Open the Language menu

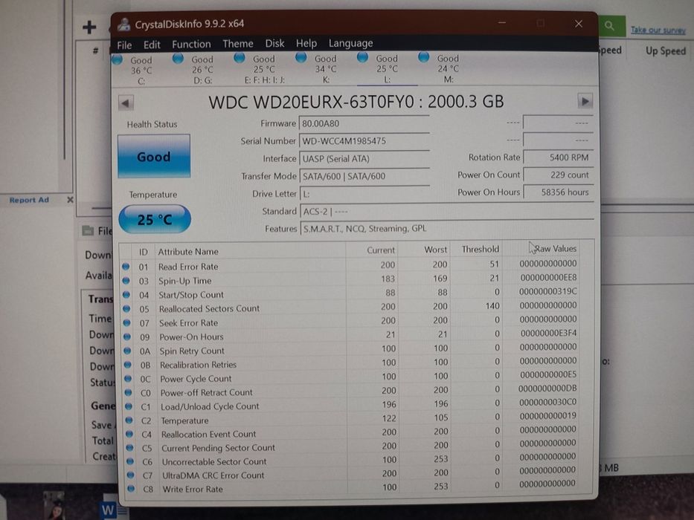(350, 43)
